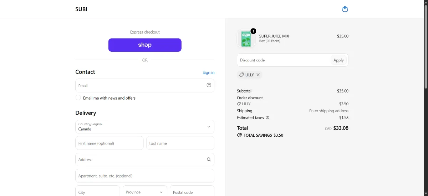The image size is (428, 196).
Task: Focus the First name (optional) field
Action: click(109, 143)
